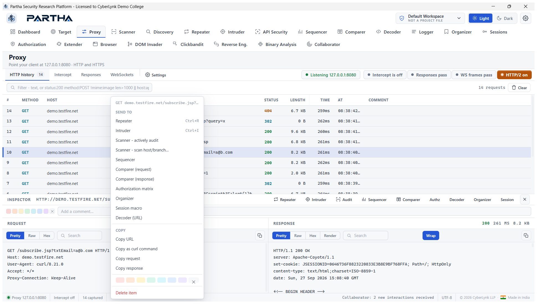The height and width of the screenshot is (304, 537).
Task: Open the Binary Analysis tool
Action: tap(277, 44)
